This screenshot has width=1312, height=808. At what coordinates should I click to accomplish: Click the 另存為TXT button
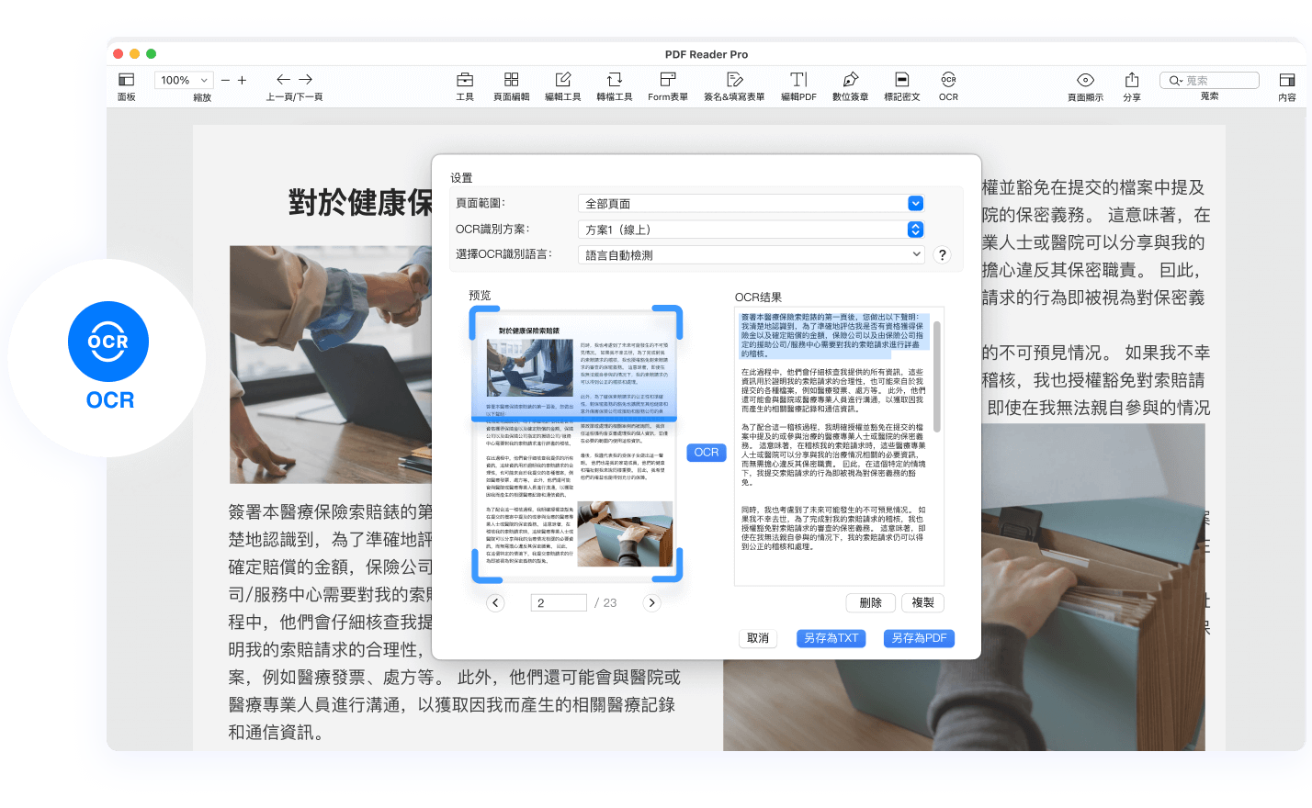pyautogui.click(x=831, y=638)
